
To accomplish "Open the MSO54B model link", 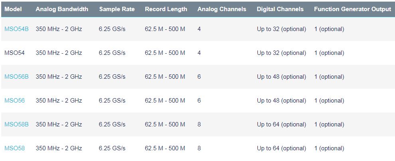I will [16, 29].
